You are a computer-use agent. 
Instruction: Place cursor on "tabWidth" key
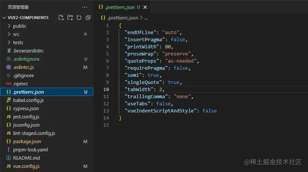pyautogui.click(x=139, y=89)
